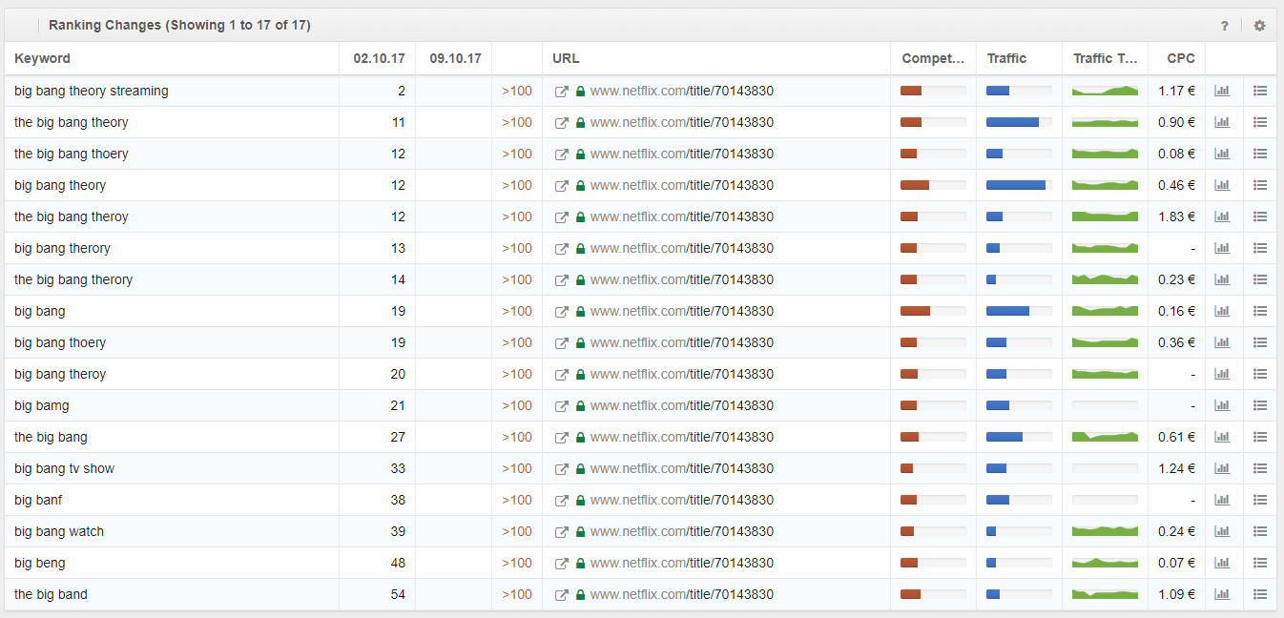Sort by the Keyword column header
The width and height of the screenshot is (1284, 618).
pyautogui.click(x=43, y=58)
